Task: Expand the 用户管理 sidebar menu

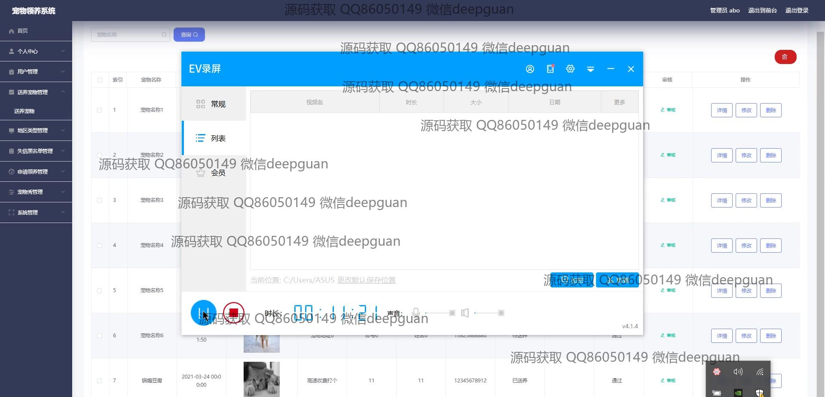Action: 36,72
